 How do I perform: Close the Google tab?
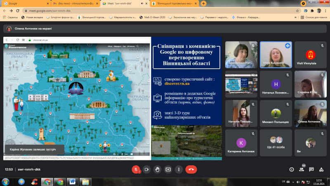[48, 4]
